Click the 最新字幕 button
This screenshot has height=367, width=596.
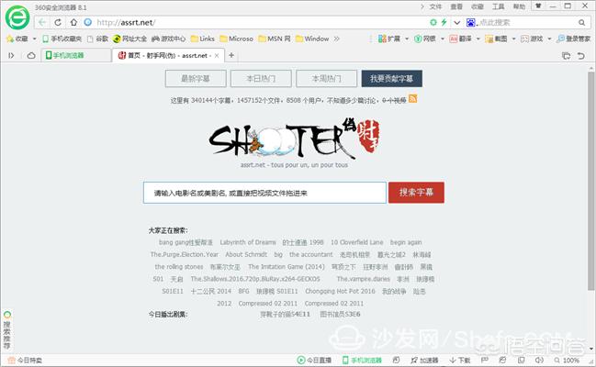(x=196, y=79)
